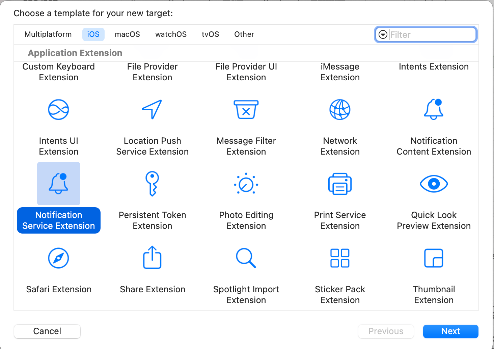Open the filter options icon in search field
The height and width of the screenshot is (349, 494).
(x=383, y=34)
